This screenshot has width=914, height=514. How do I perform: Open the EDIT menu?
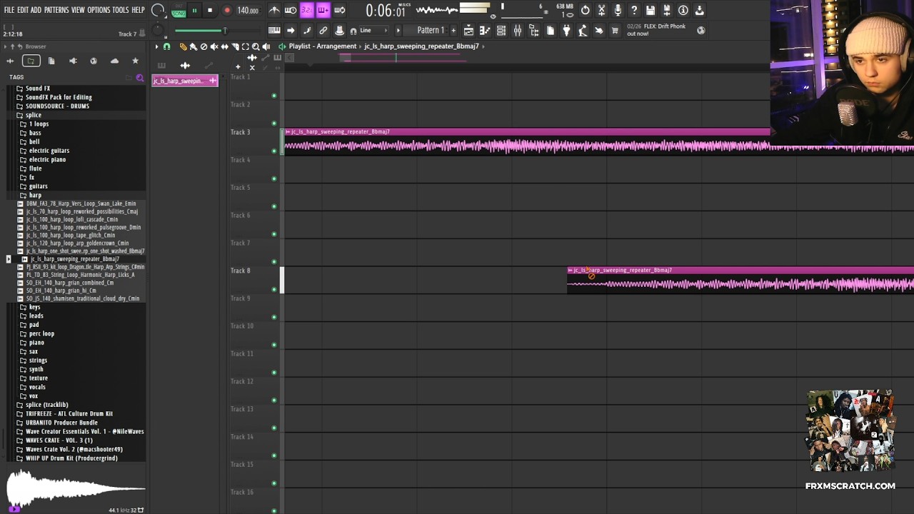coord(23,10)
